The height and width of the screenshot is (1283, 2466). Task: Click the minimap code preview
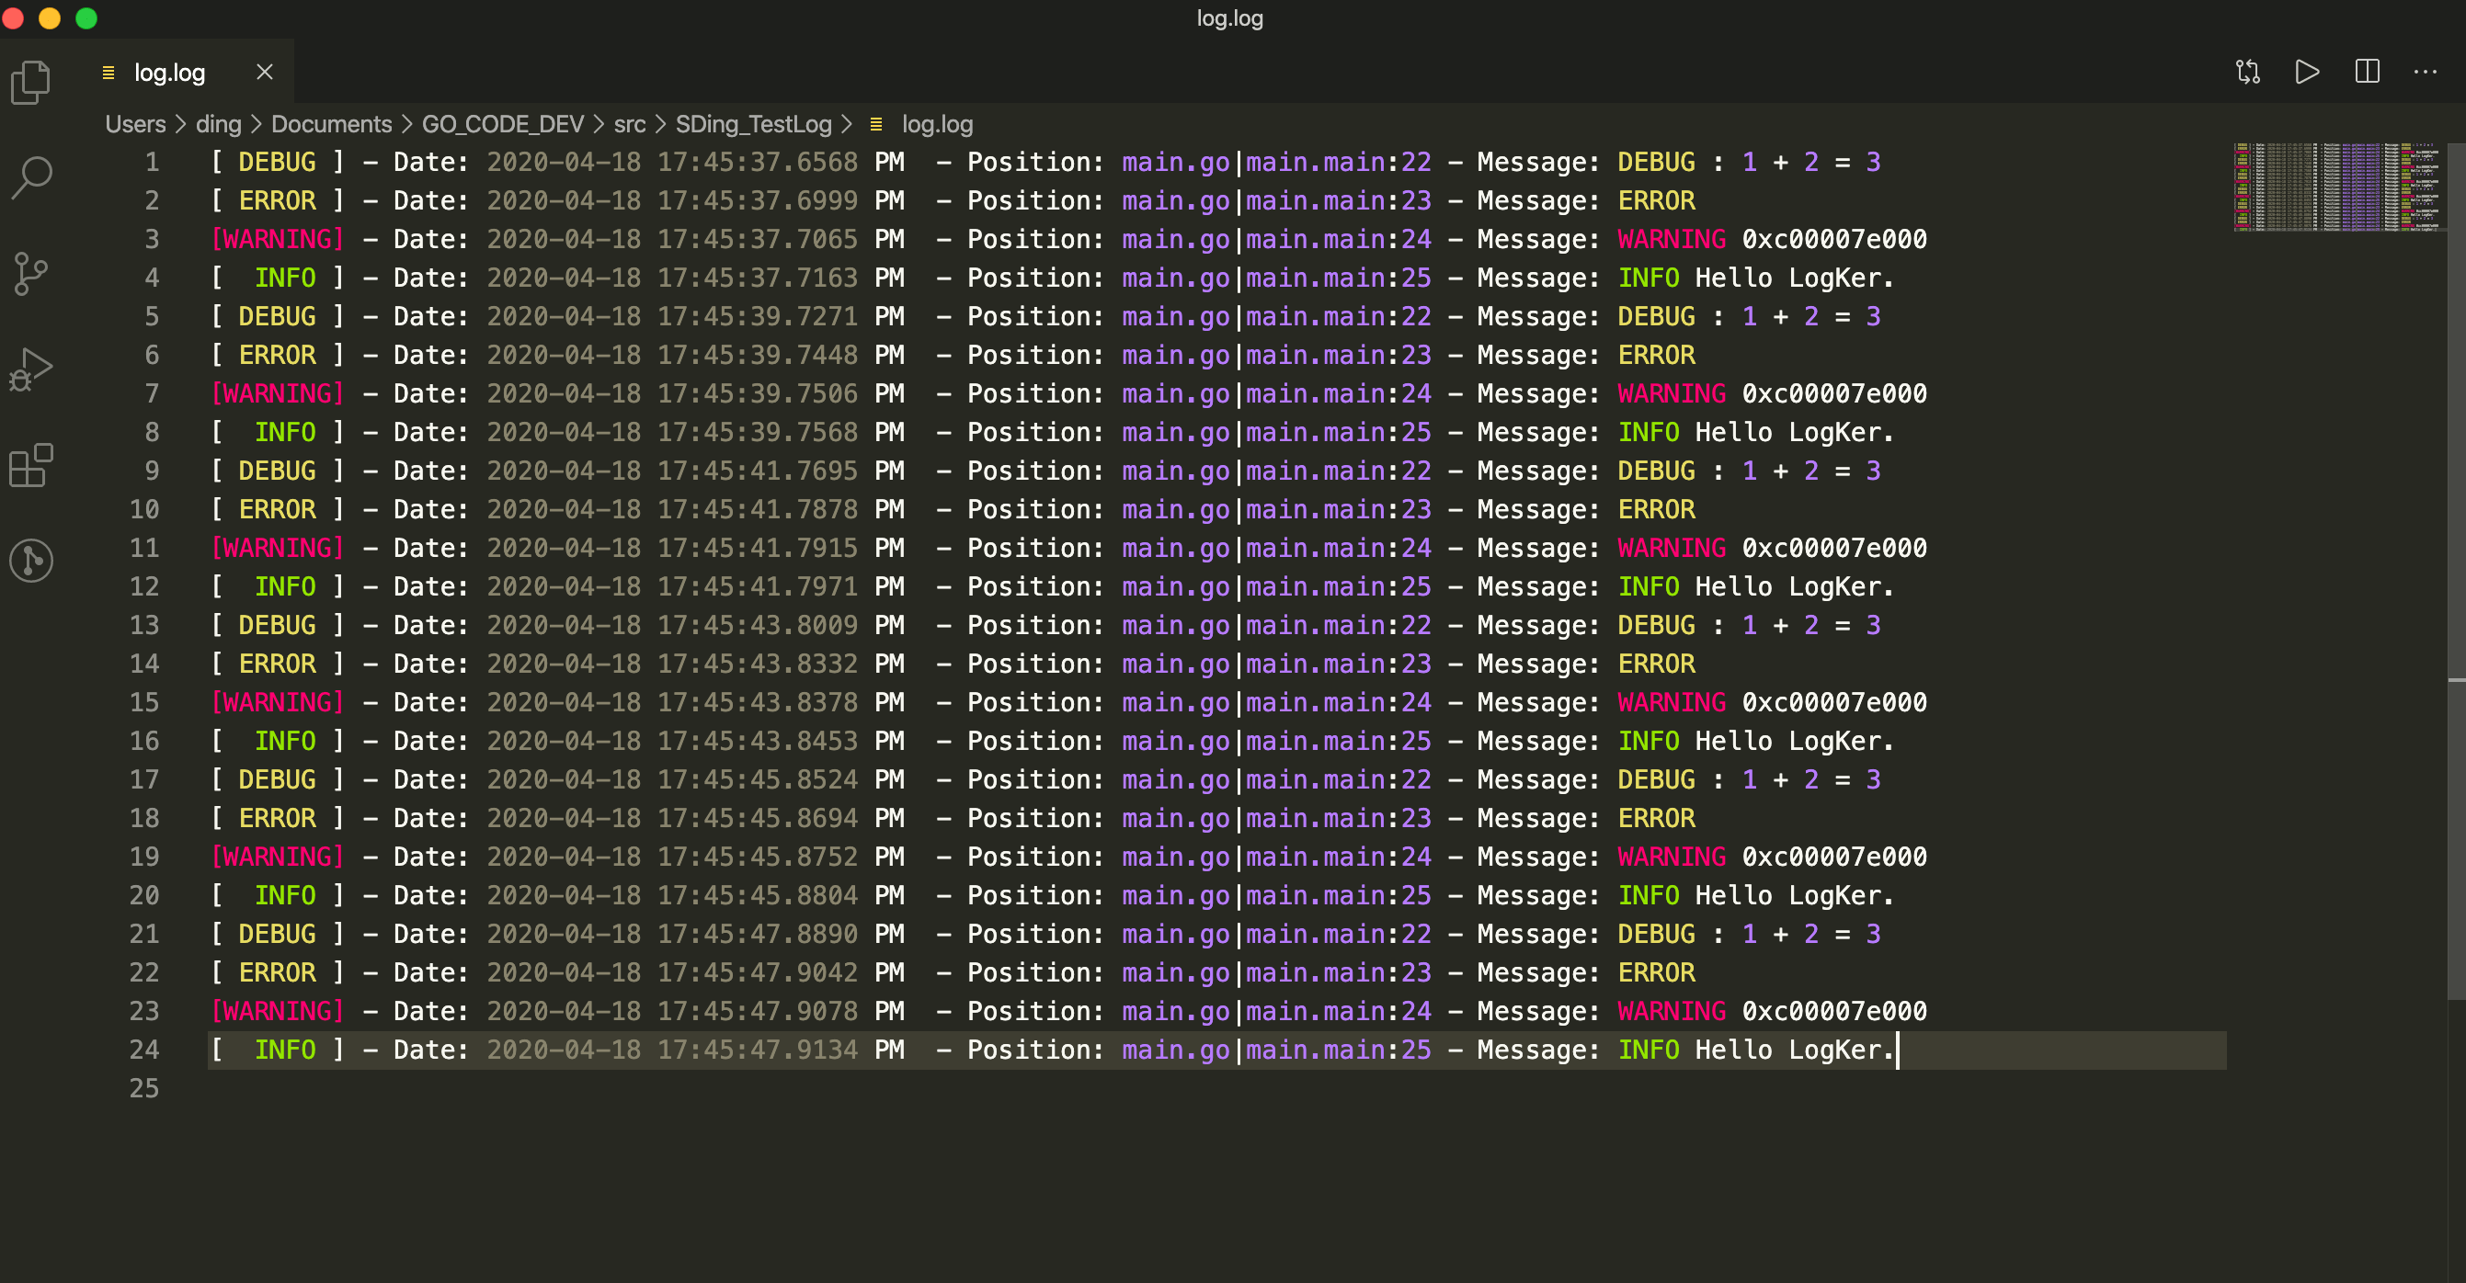[x=2335, y=187]
